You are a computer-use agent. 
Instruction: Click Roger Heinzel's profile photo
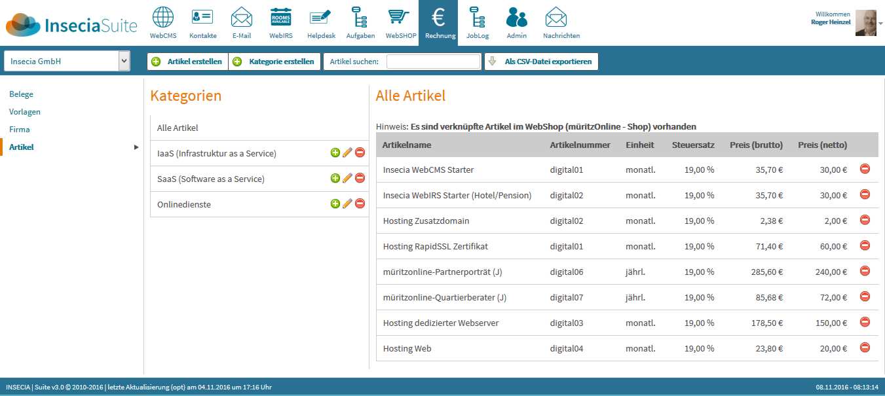click(x=866, y=23)
